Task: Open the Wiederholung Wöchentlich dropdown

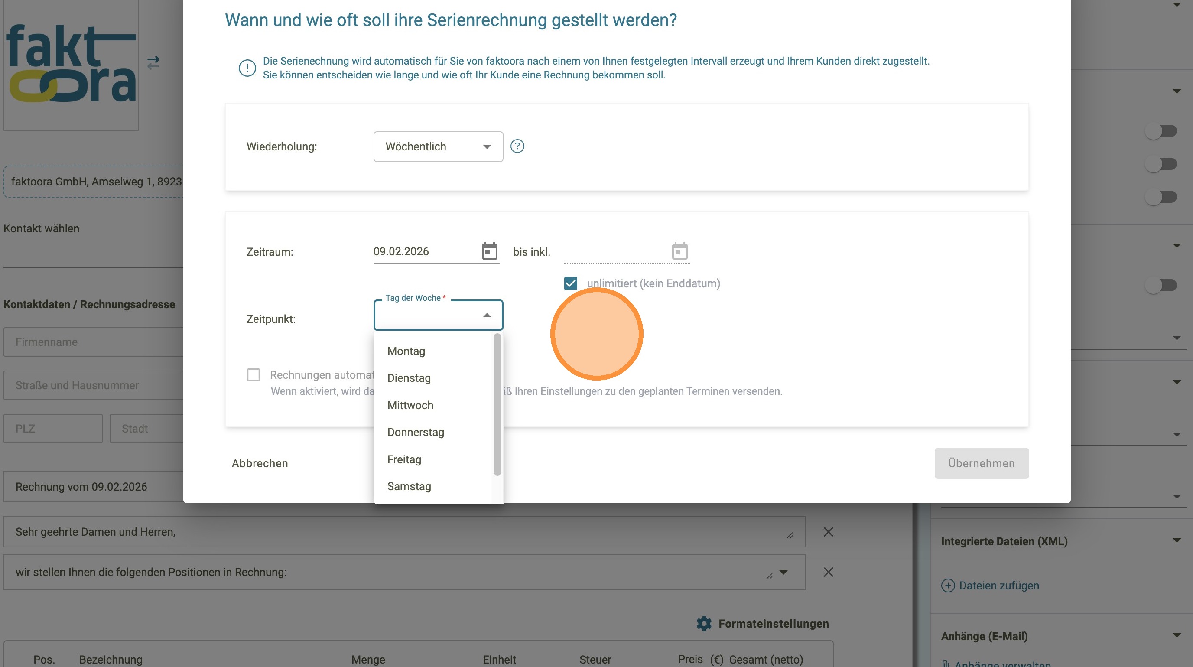Action: [438, 146]
